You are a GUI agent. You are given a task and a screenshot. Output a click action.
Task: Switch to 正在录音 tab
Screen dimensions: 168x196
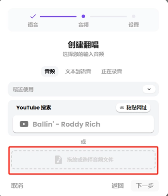point(112,71)
